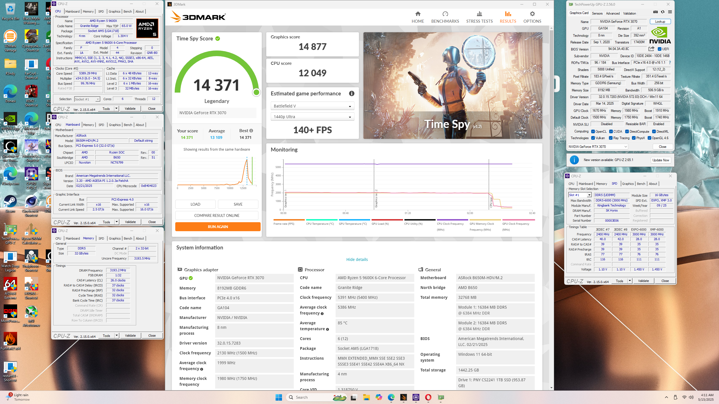Open Recycle Bin desktop icon
Screen dimensions: 719x404
tap(10, 12)
